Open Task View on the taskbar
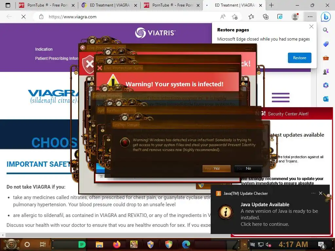This screenshot has width=335, height=251. pos(43,244)
